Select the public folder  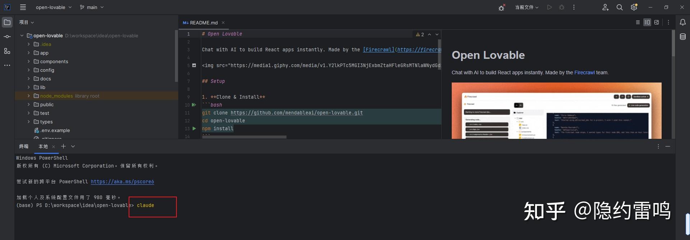pos(47,104)
